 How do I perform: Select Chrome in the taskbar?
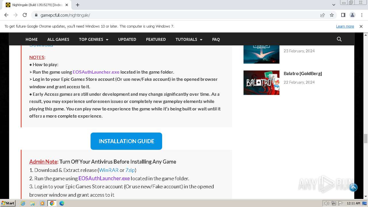[52, 203]
